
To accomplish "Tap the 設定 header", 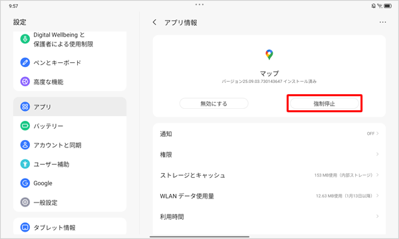I will pyautogui.click(x=19, y=22).
